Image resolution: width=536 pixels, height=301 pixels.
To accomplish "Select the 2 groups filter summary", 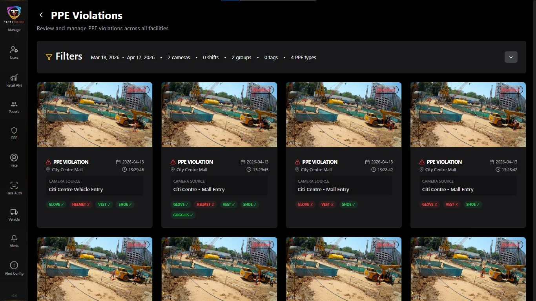I will tap(241, 57).
